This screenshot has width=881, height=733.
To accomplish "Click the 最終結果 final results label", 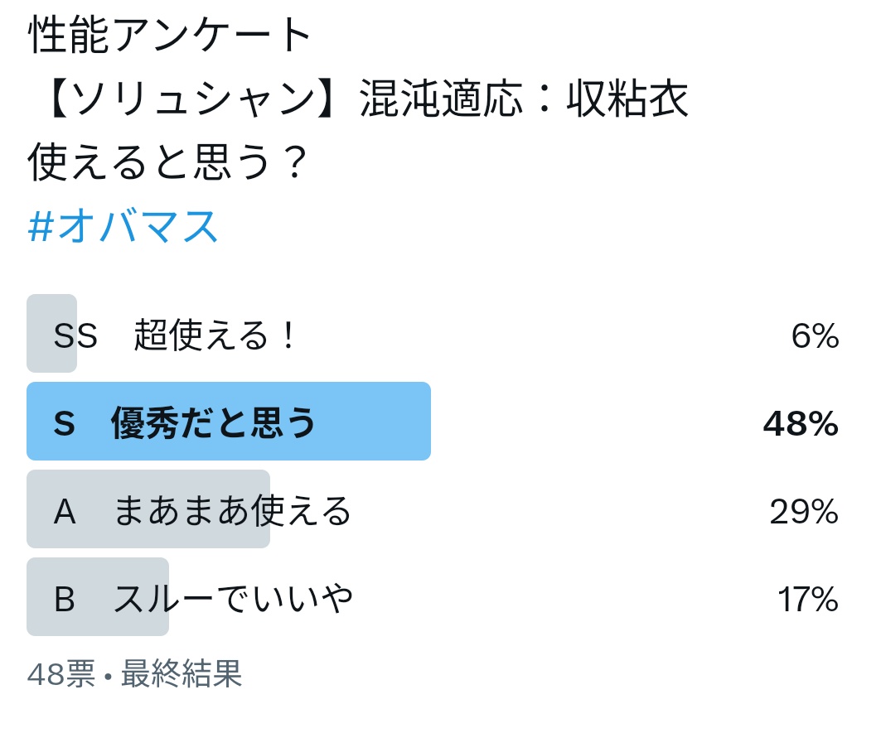I will point(182,674).
